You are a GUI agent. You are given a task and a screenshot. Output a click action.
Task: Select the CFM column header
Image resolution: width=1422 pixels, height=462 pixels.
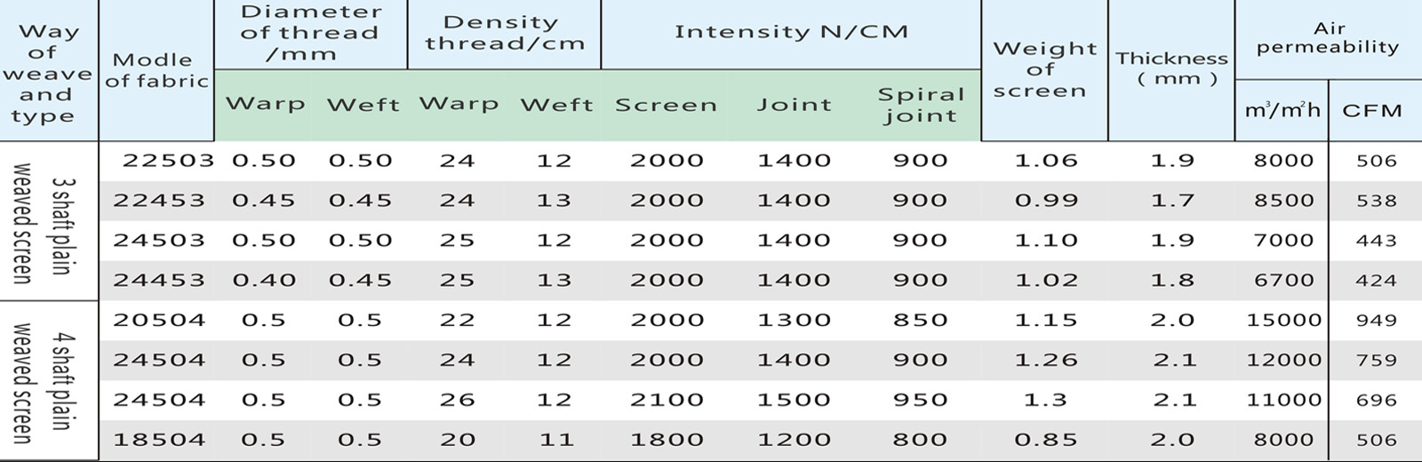click(1372, 111)
